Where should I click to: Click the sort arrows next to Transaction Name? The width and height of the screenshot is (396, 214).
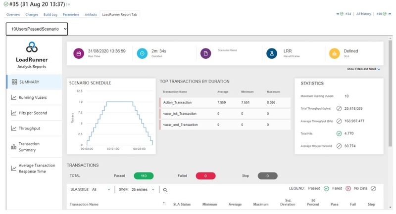coord(165,204)
